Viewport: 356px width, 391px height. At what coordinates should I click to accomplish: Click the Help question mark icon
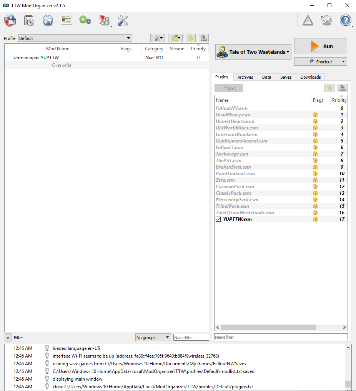(x=346, y=20)
